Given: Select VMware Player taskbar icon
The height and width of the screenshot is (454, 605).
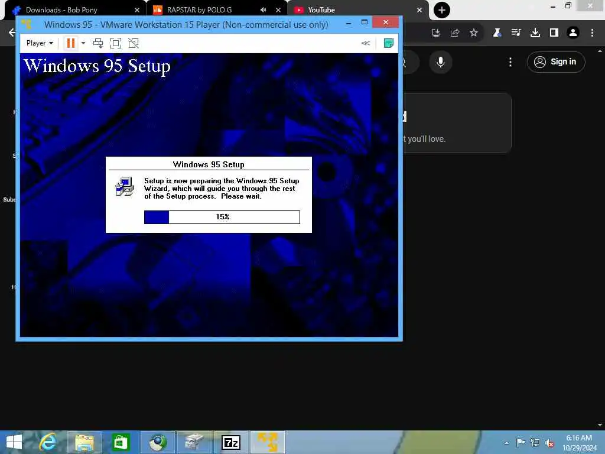Looking at the screenshot, I should [x=268, y=442].
